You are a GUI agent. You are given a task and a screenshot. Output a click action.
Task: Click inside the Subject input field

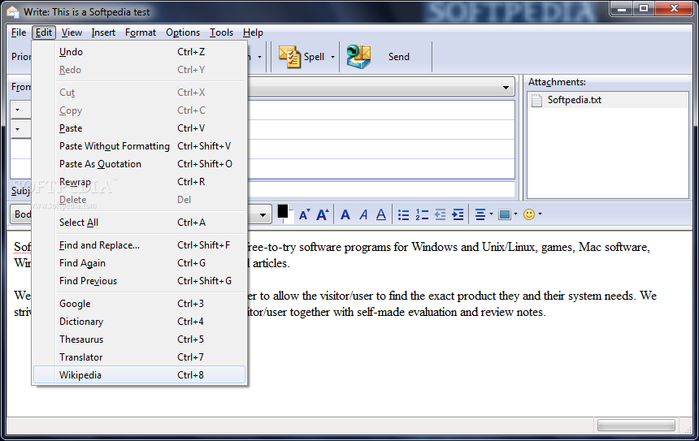coord(381,189)
